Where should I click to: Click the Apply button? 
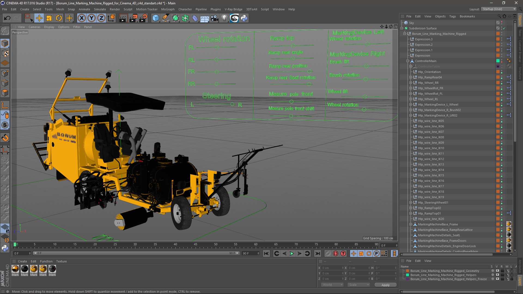click(x=385, y=285)
